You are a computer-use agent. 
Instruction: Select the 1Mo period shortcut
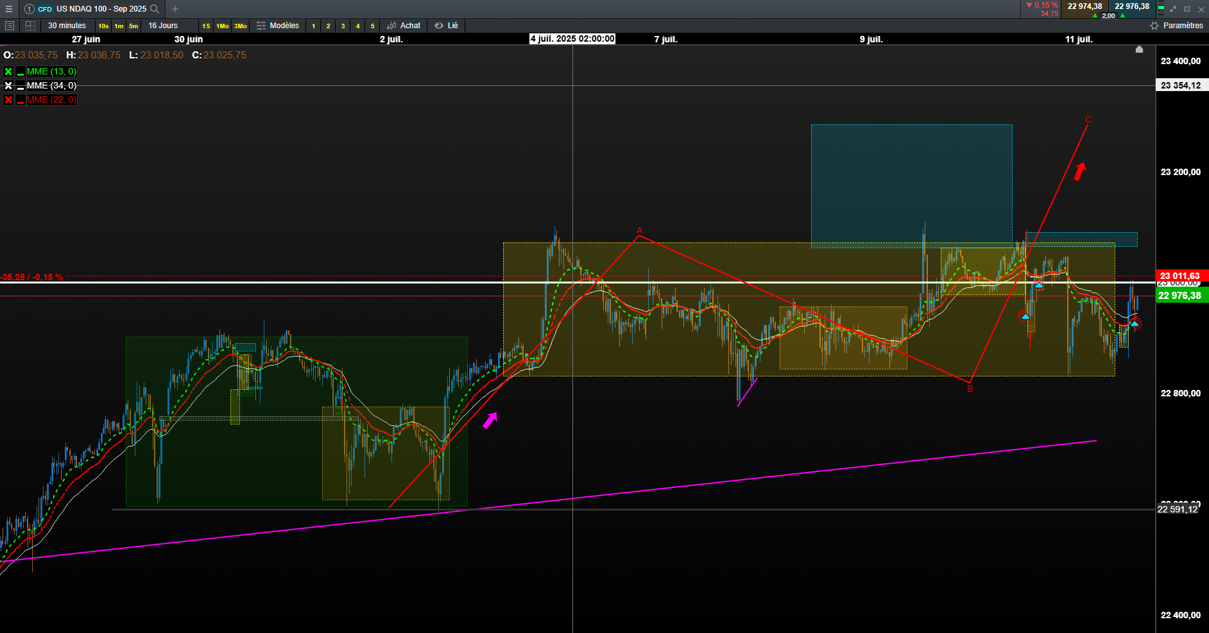[223, 26]
